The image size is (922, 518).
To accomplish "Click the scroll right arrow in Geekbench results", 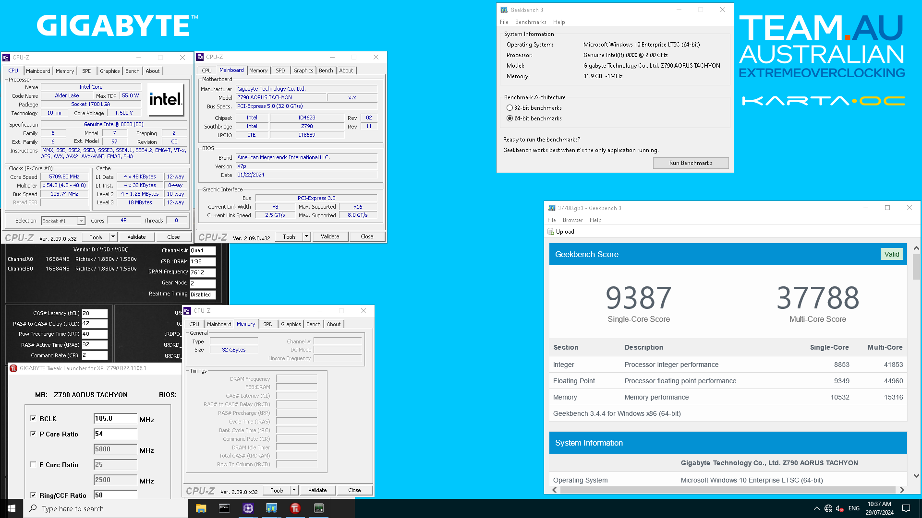I will 902,490.
